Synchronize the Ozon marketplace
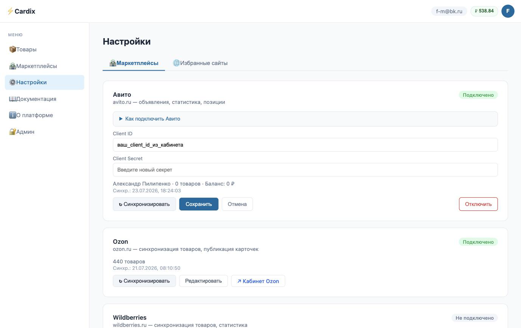521x328 pixels. 144,281
